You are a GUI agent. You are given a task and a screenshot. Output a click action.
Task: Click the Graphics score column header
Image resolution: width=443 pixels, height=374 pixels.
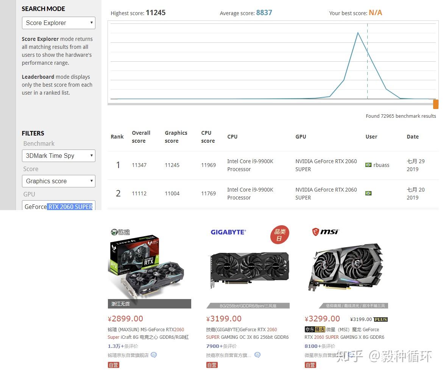pyautogui.click(x=176, y=137)
